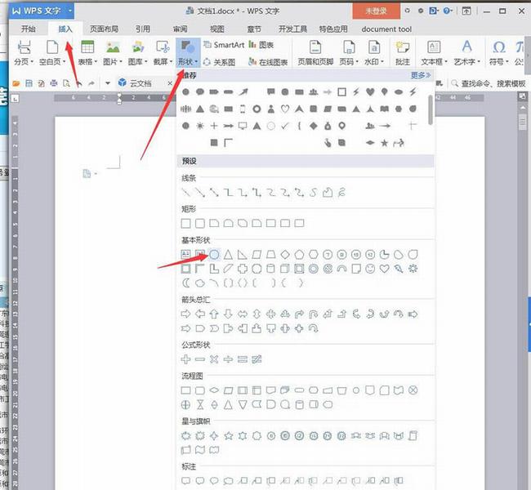Viewport: 531px width, 490px height.
Task: Select the rectangular callout in 标注
Action: pyautogui.click(x=185, y=480)
